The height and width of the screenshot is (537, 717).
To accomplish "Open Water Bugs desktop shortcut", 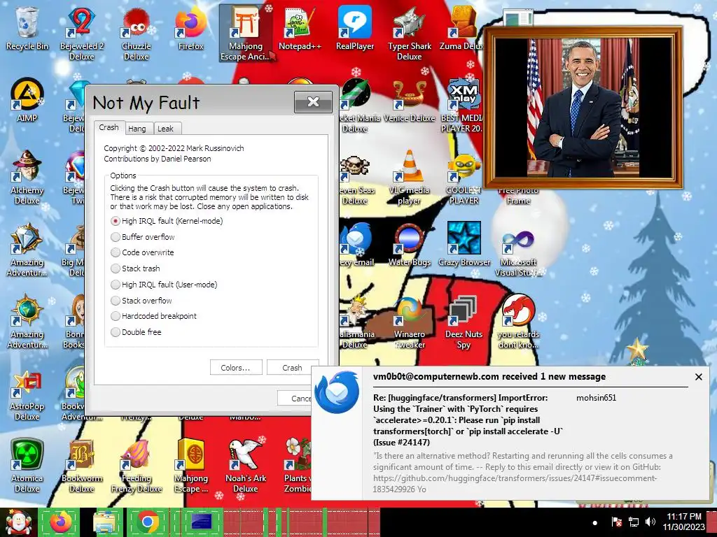I will coord(409,244).
